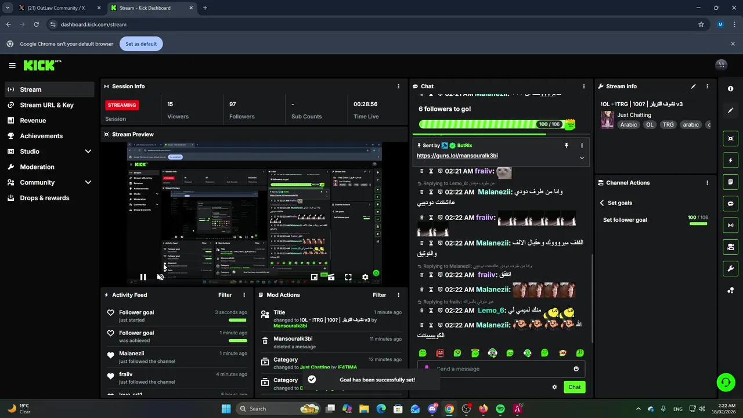Open the Mod Actions Filter dropdown
Viewport: 743px width, 418px height.
[379, 295]
